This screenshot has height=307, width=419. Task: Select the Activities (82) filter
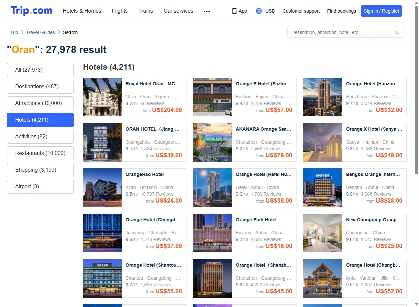pyautogui.click(x=40, y=137)
